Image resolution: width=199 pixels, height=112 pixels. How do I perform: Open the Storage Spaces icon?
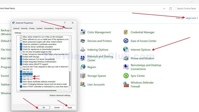(x=83, y=76)
